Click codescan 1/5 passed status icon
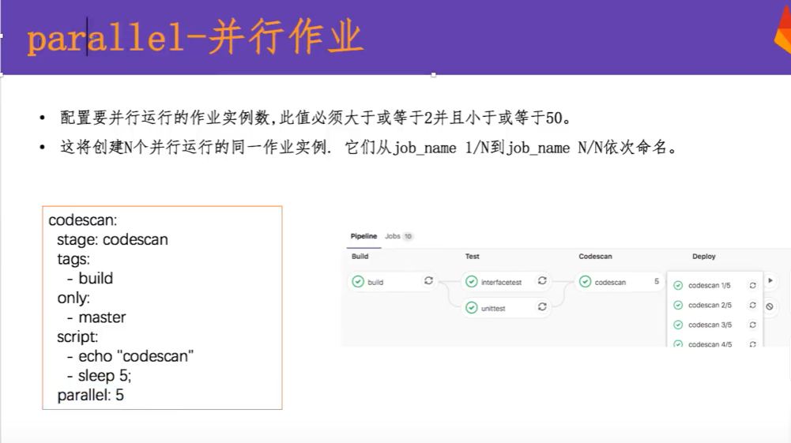The height and width of the screenshot is (443, 791). [678, 285]
